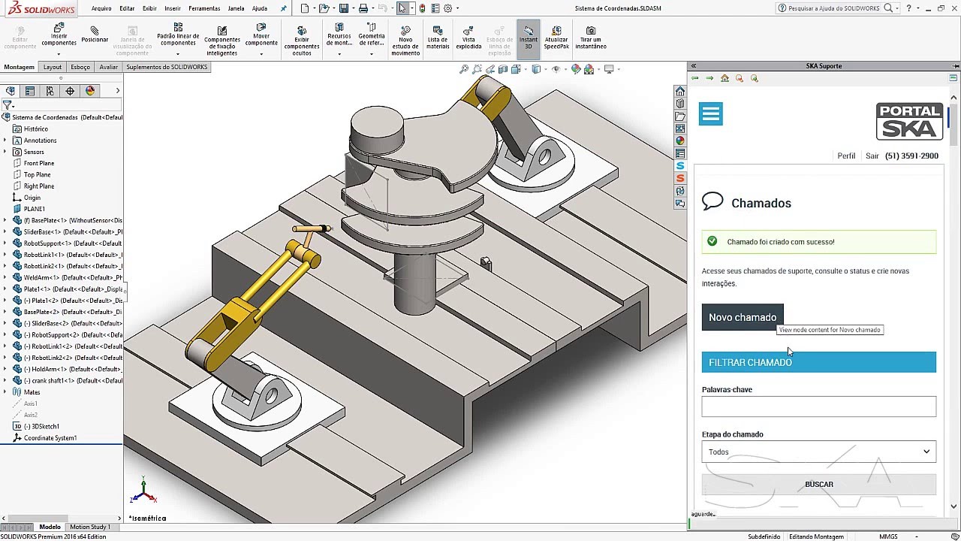Click the Atualizar SpeedPak icon
The image size is (961, 541).
click(x=556, y=38)
